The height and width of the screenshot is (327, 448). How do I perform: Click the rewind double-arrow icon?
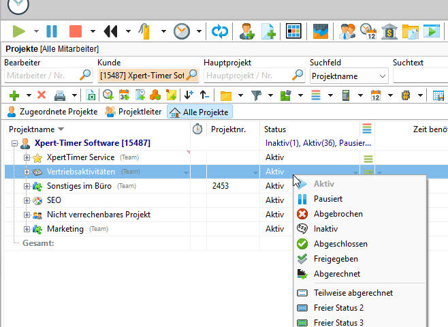click(110, 31)
